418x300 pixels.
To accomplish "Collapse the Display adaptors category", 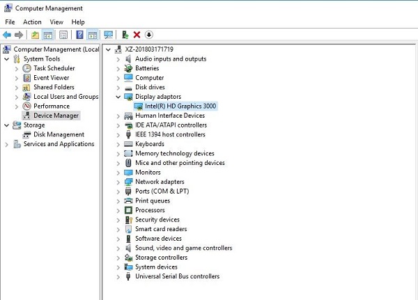I will click(x=118, y=97).
